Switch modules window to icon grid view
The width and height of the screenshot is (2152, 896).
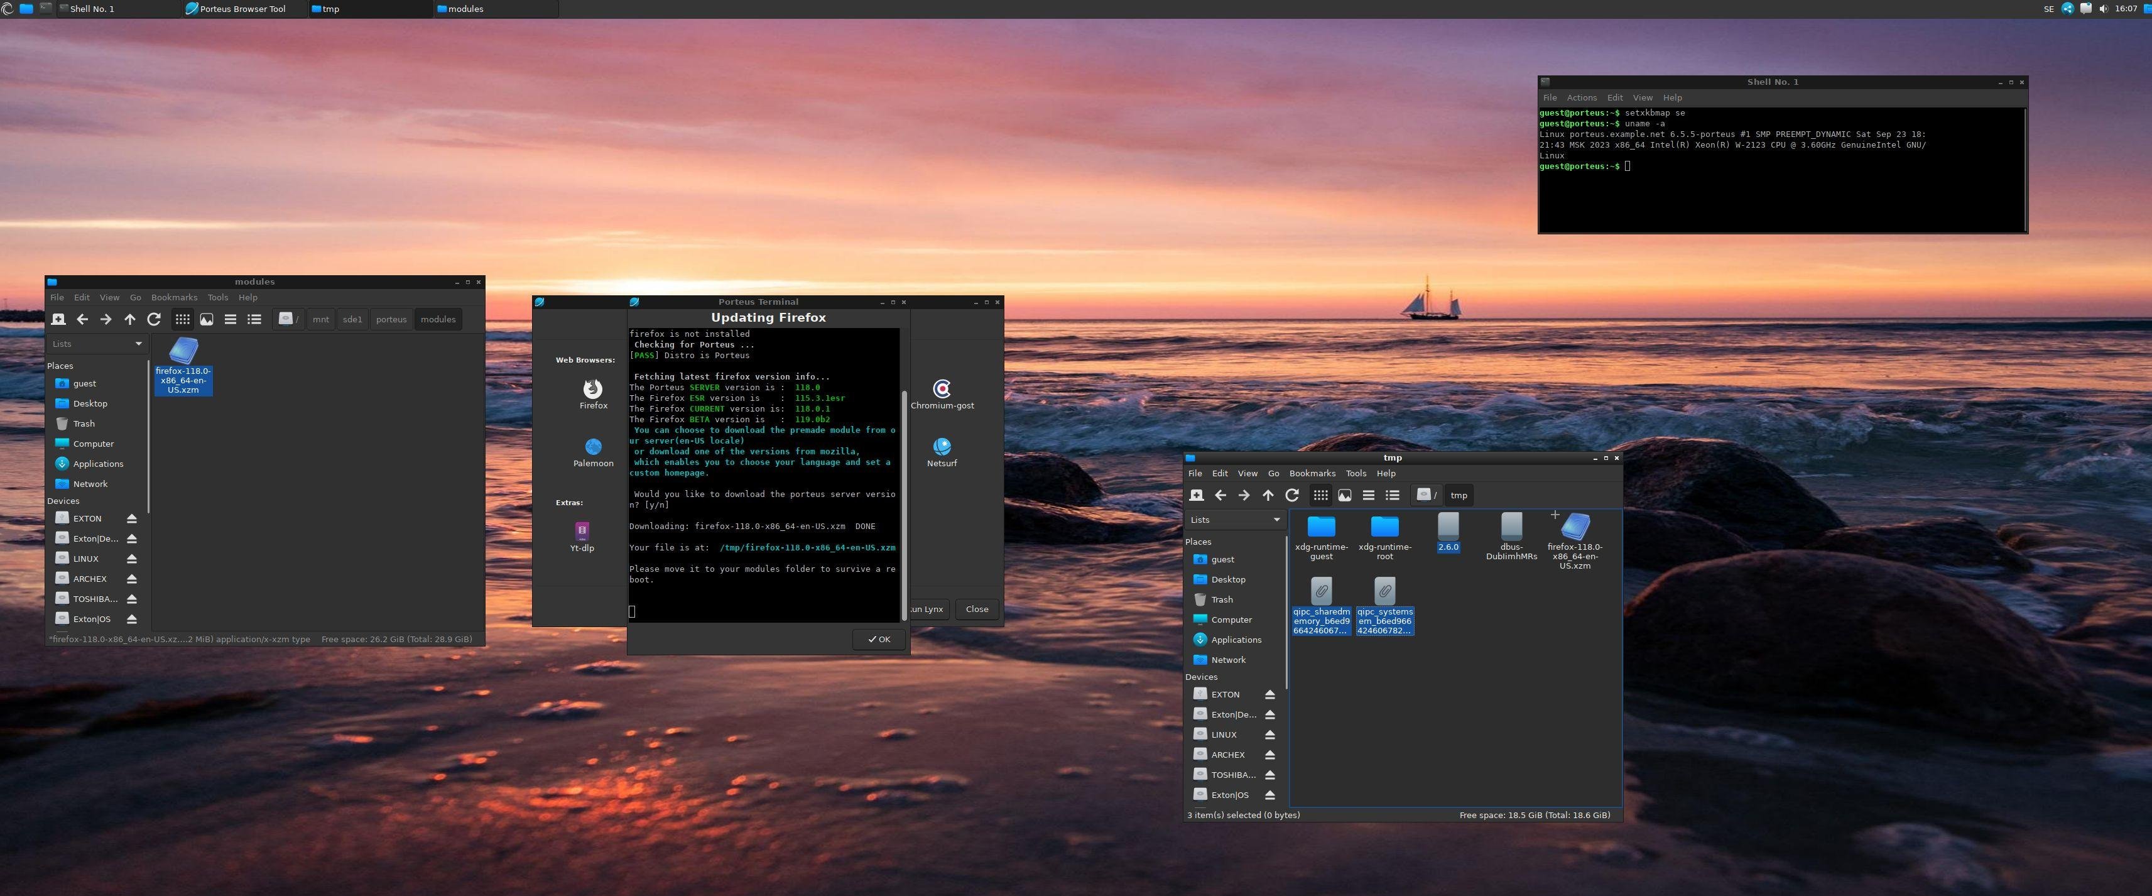(182, 319)
